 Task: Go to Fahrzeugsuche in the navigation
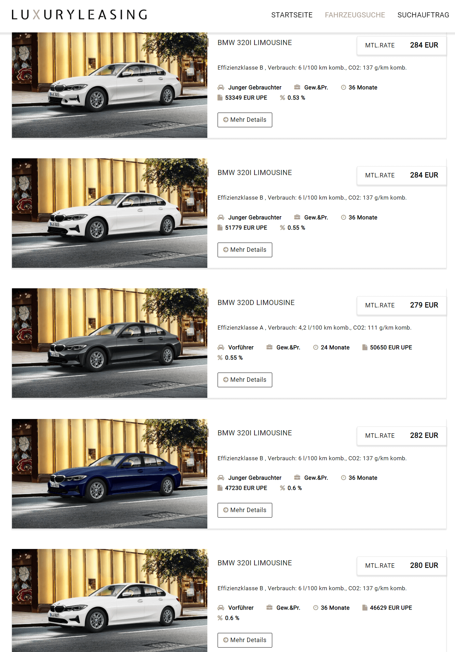tap(355, 15)
